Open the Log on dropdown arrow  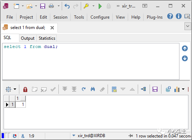click(x=93, y=6)
